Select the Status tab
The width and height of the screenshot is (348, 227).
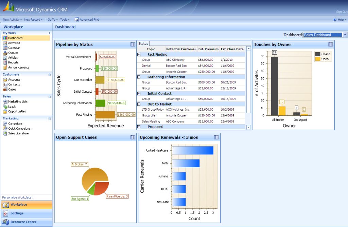click(143, 43)
